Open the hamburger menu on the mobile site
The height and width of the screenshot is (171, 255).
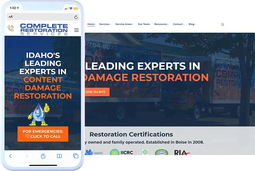click(x=76, y=30)
